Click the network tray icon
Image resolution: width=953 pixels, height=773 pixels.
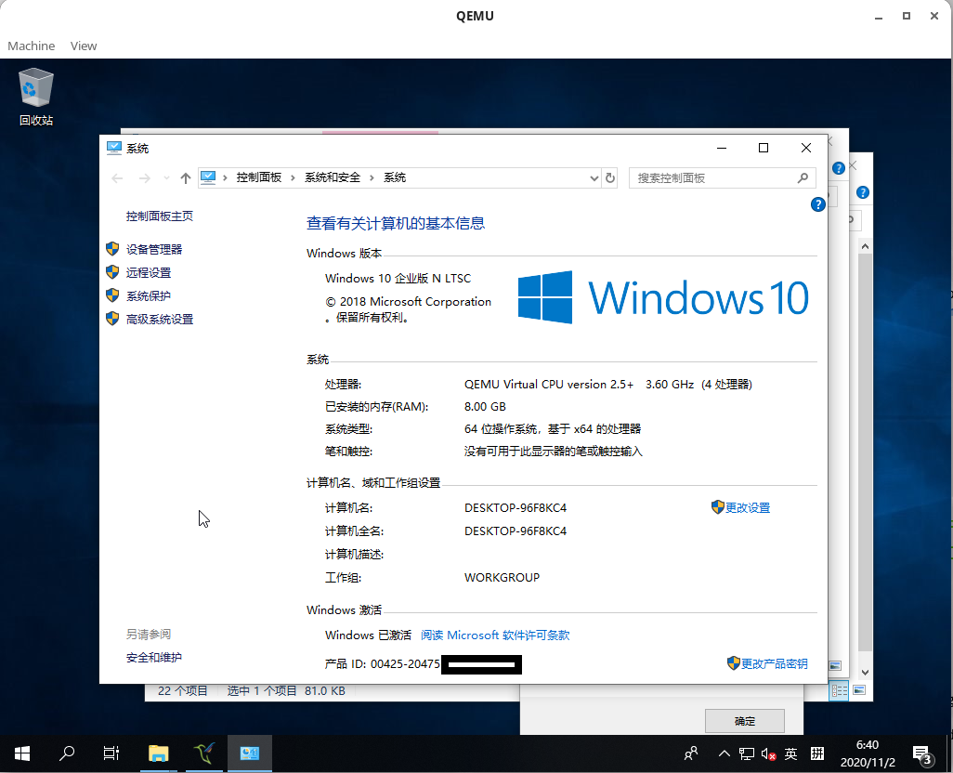click(x=747, y=754)
